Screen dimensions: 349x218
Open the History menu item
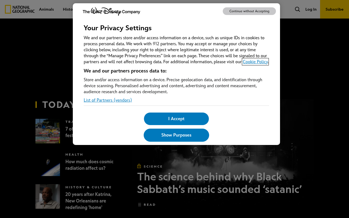point(68,9)
